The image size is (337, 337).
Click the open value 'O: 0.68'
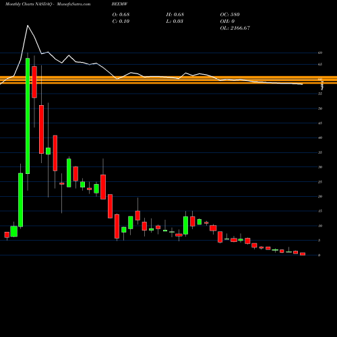[x=121, y=14]
